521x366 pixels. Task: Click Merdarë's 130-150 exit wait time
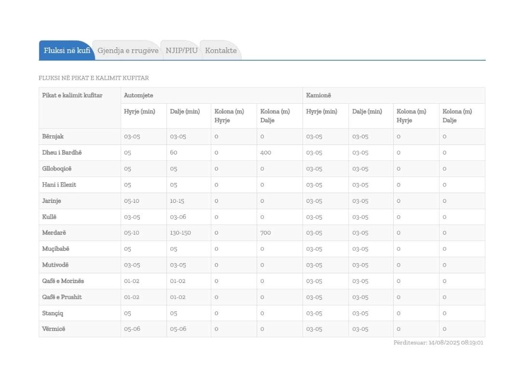(x=180, y=233)
